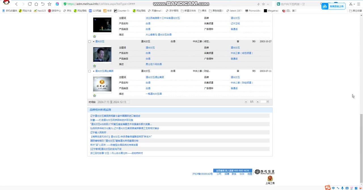The image size is (363, 190).
Task: Click into the browser search box
Action: [298, 4]
